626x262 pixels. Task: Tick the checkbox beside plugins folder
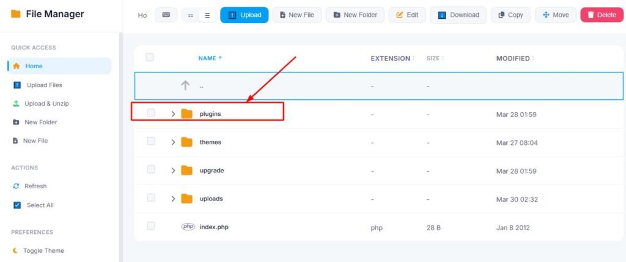click(151, 113)
